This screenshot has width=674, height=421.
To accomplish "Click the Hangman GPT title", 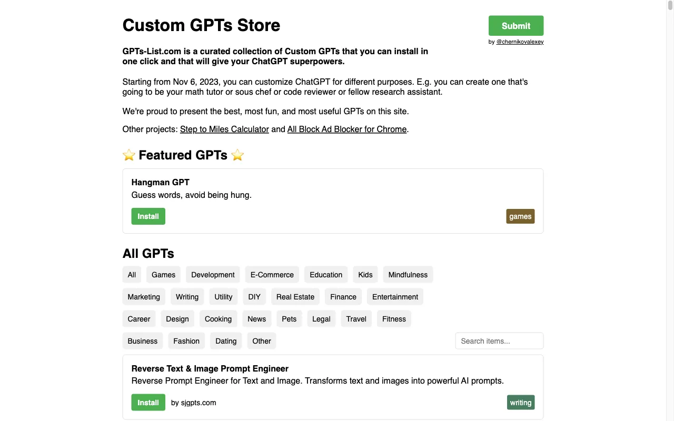I will (161, 182).
